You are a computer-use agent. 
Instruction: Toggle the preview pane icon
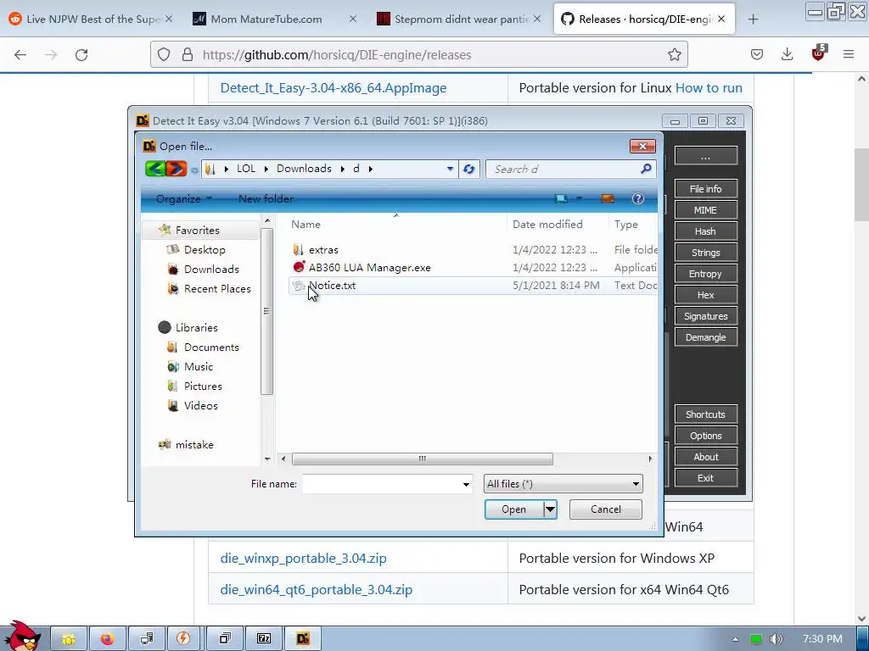[x=608, y=198]
